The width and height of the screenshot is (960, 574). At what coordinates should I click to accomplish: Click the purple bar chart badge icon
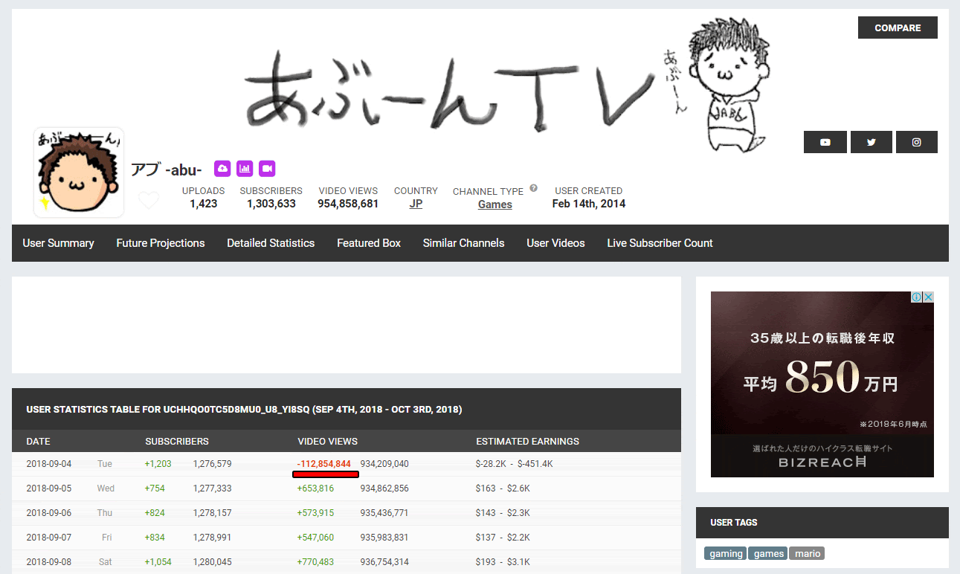pyautogui.click(x=245, y=169)
